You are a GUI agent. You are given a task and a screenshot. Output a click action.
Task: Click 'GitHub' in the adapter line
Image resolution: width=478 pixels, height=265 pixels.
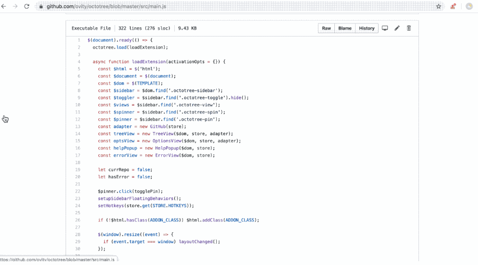tap(158, 127)
